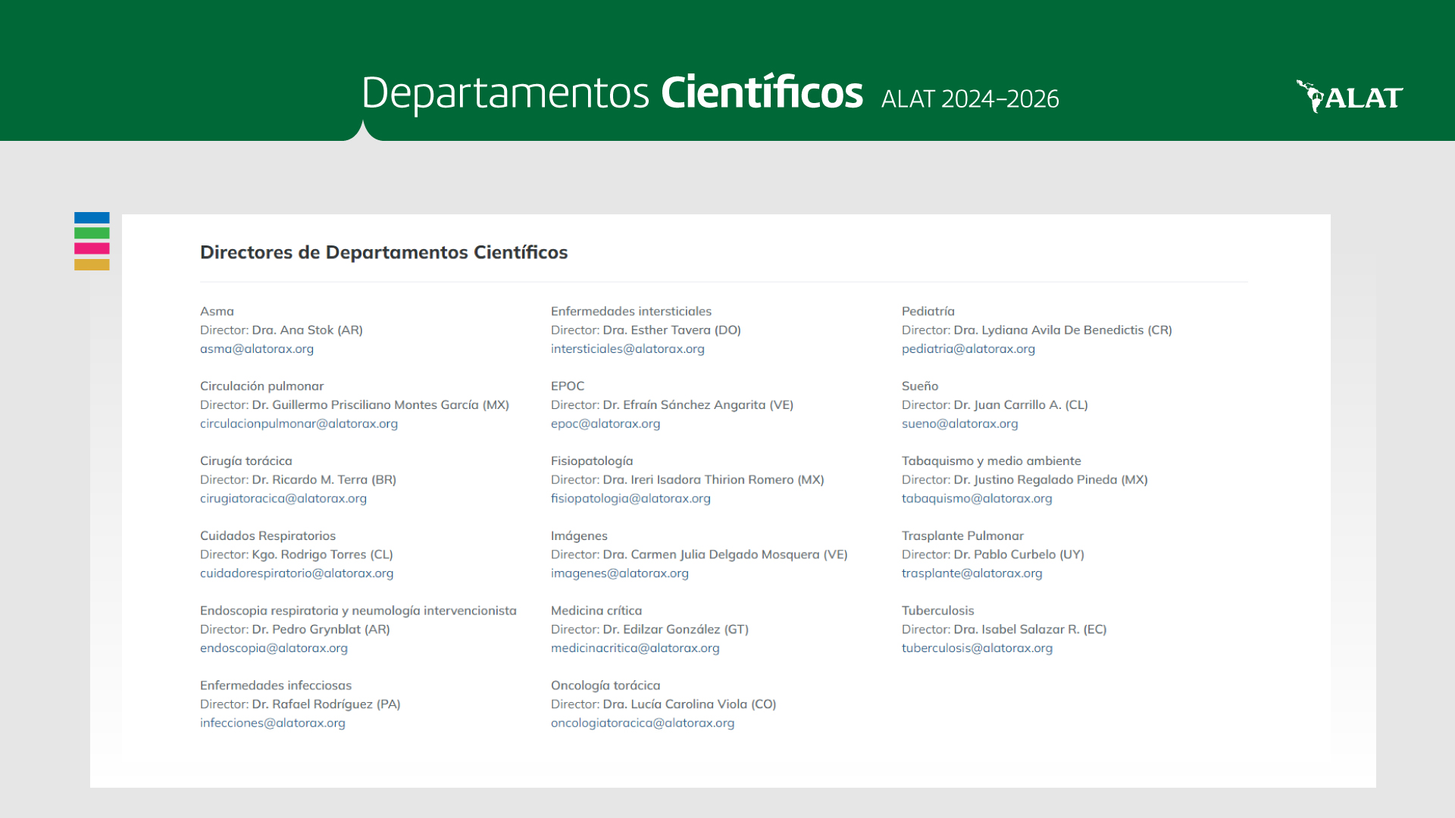This screenshot has height=818, width=1455.
Task: Open the fisiopatologia@alatorax.org link
Action: tap(630, 499)
